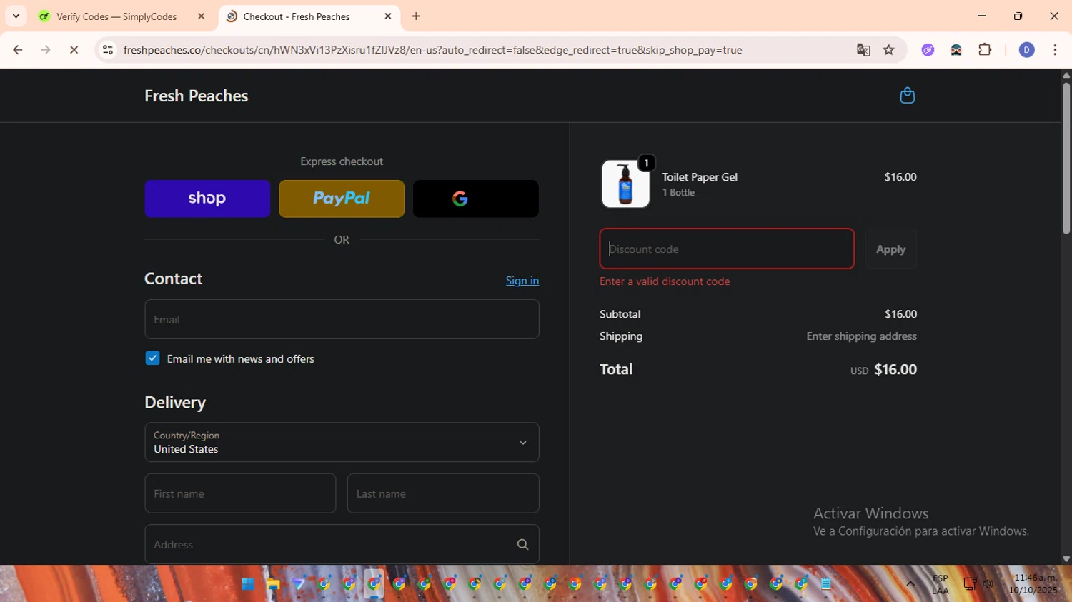Click the page vertical scrollbar thumb

(x=1066, y=157)
